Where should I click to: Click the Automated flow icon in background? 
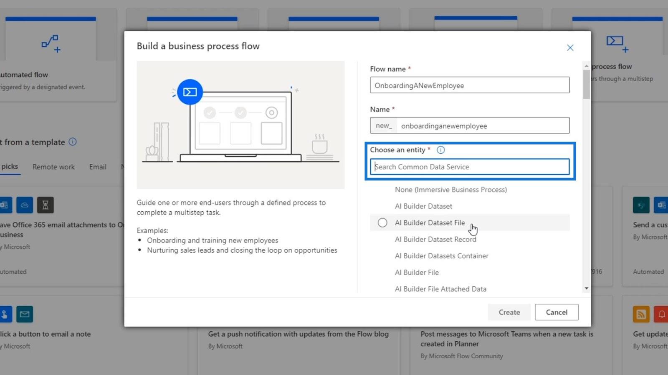point(51,44)
